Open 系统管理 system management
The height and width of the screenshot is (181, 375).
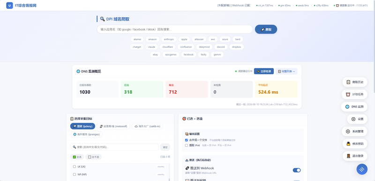(x=355, y=131)
